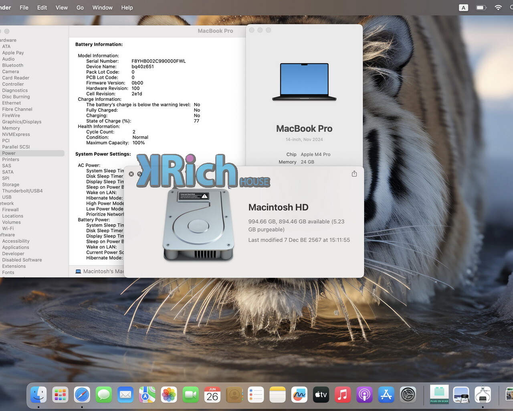Open Reminders app in the dock
513x411 pixels.
coord(256,395)
